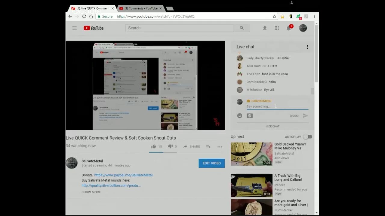
Task: Focus the YouTube search box
Action: point(180,28)
